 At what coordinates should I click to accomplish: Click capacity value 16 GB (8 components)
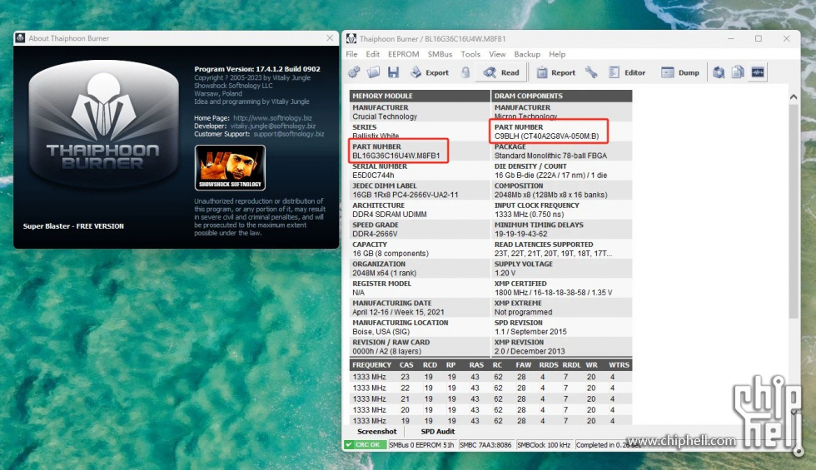coord(391,254)
